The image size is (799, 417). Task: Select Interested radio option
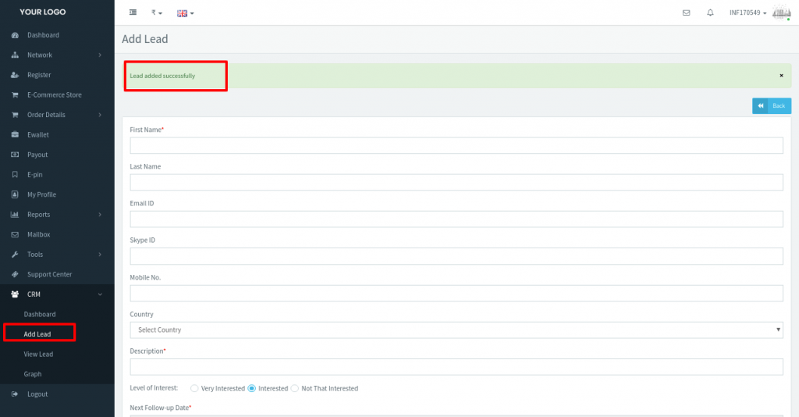pyautogui.click(x=252, y=388)
